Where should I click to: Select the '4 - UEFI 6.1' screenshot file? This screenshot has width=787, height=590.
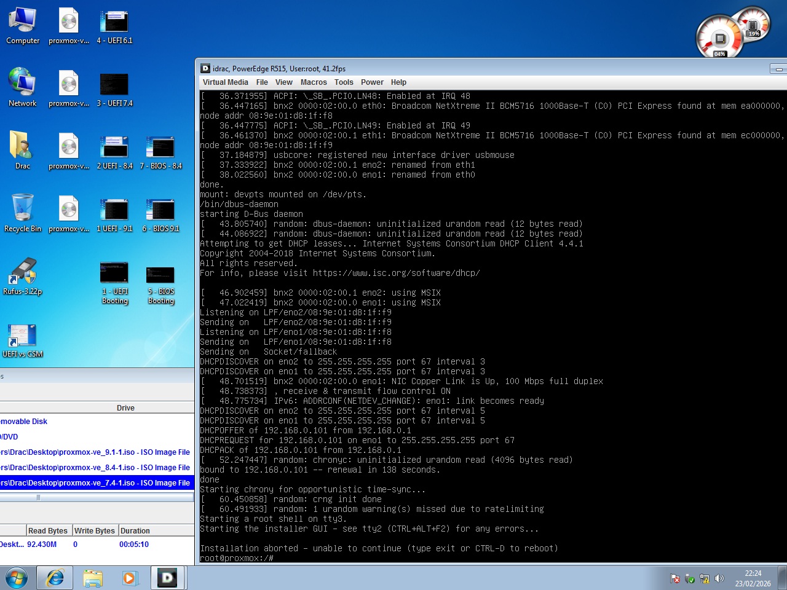point(114,26)
